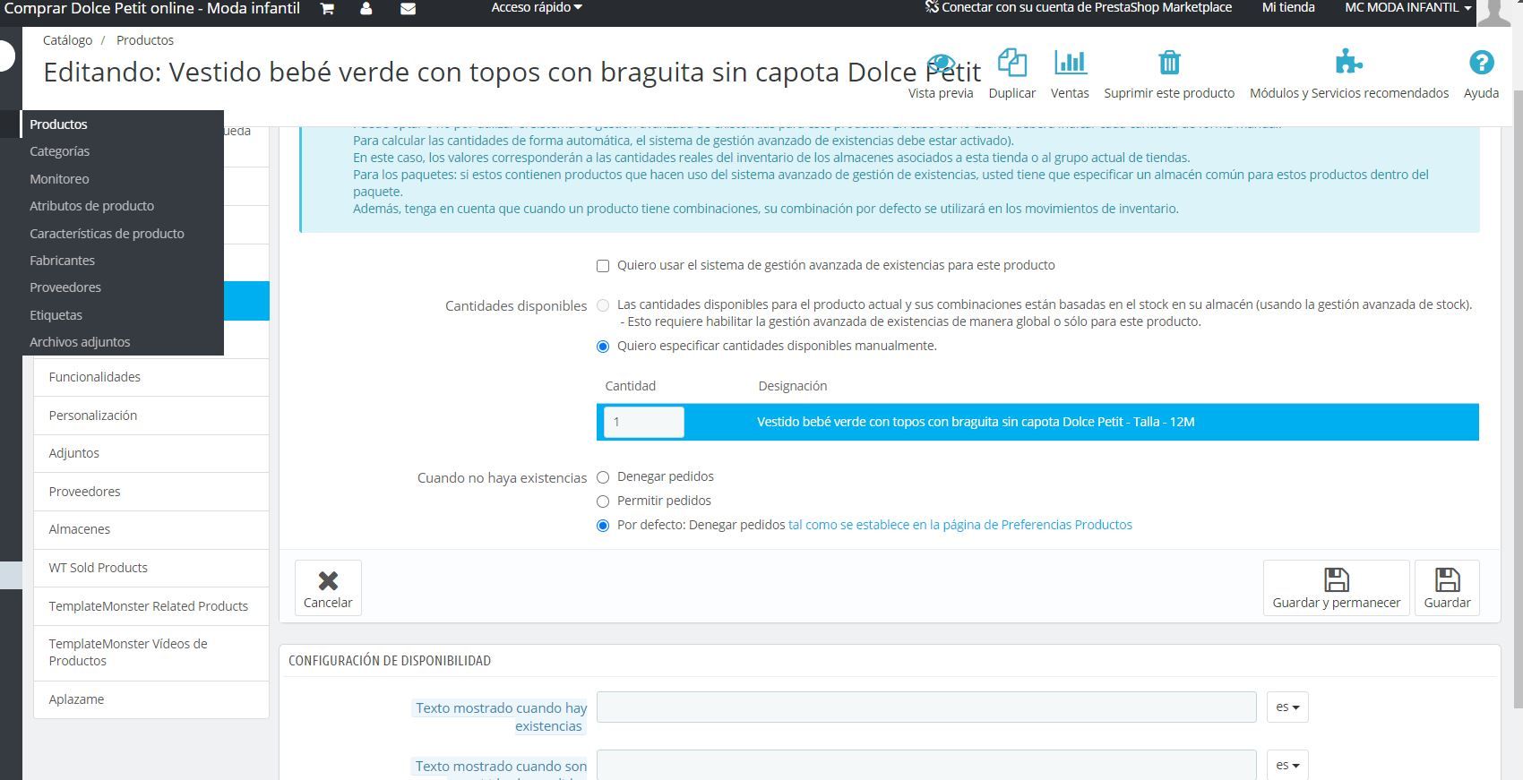
Task: Open the Ayuda help icon
Action: pyautogui.click(x=1481, y=62)
